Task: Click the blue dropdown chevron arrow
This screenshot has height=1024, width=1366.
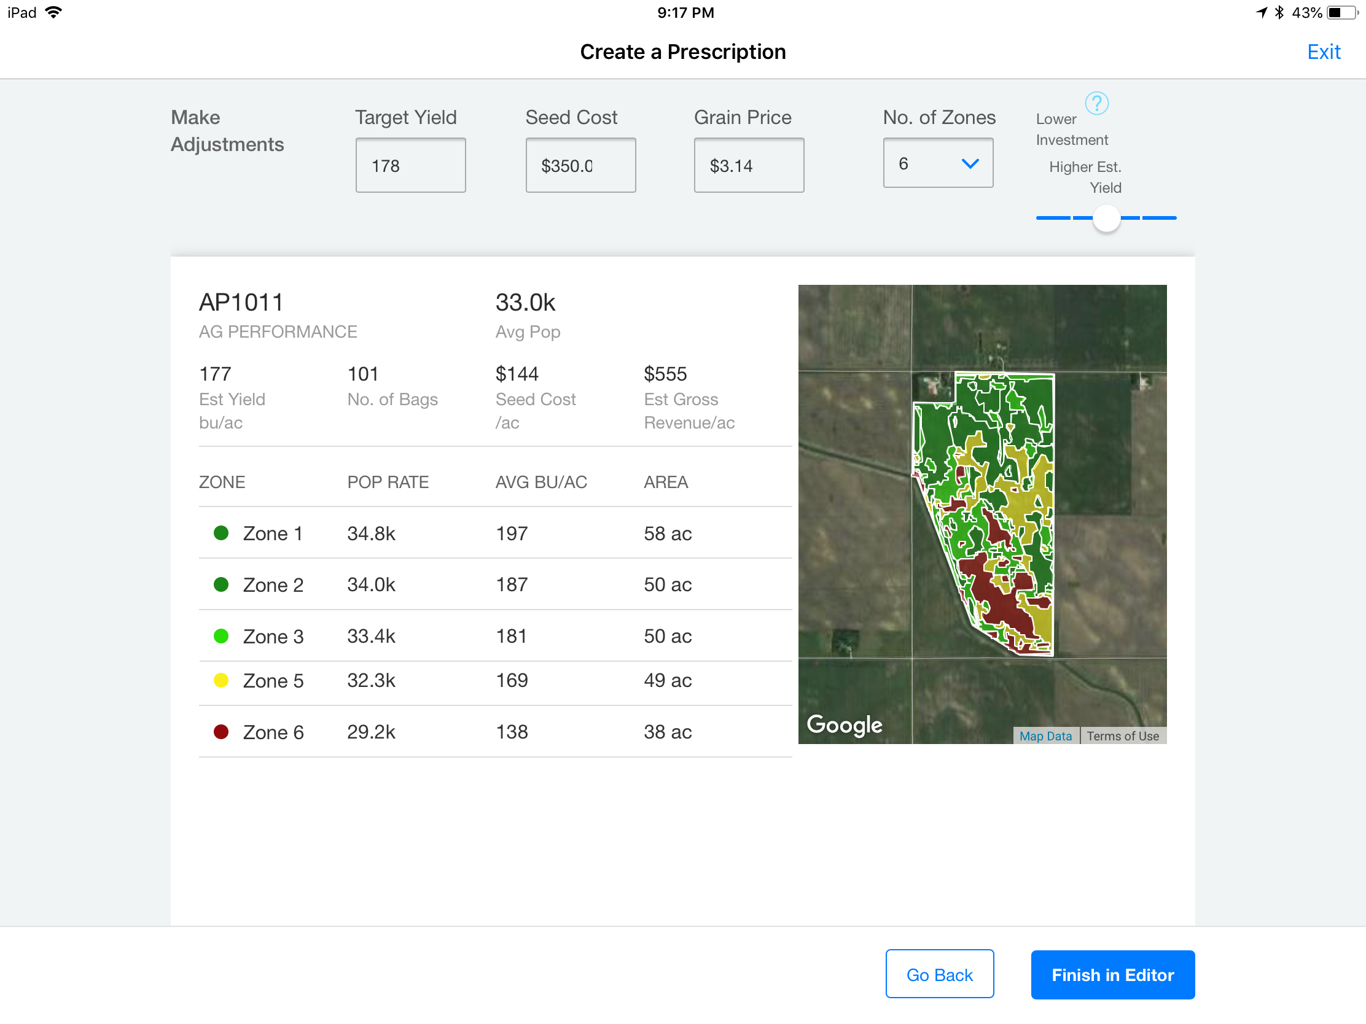Action: (x=970, y=163)
